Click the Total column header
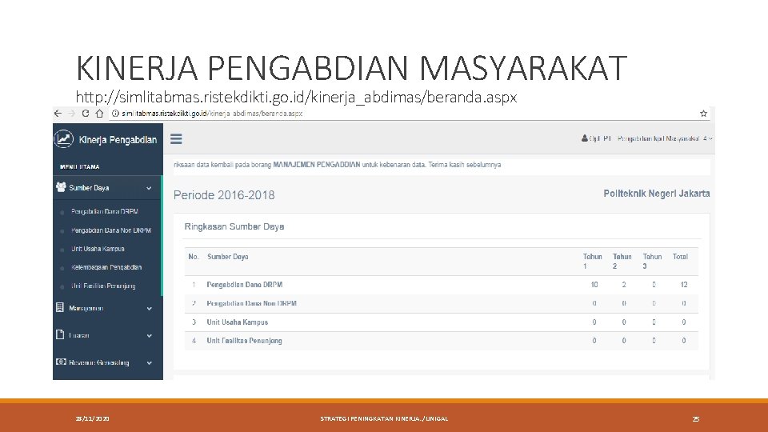 pos(680,257)
